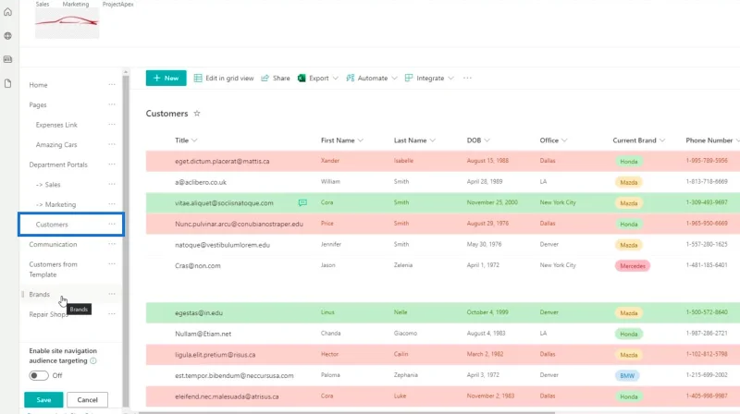Open the globe sites icon in the app bar
740x414 pixels.
(7, 36)
